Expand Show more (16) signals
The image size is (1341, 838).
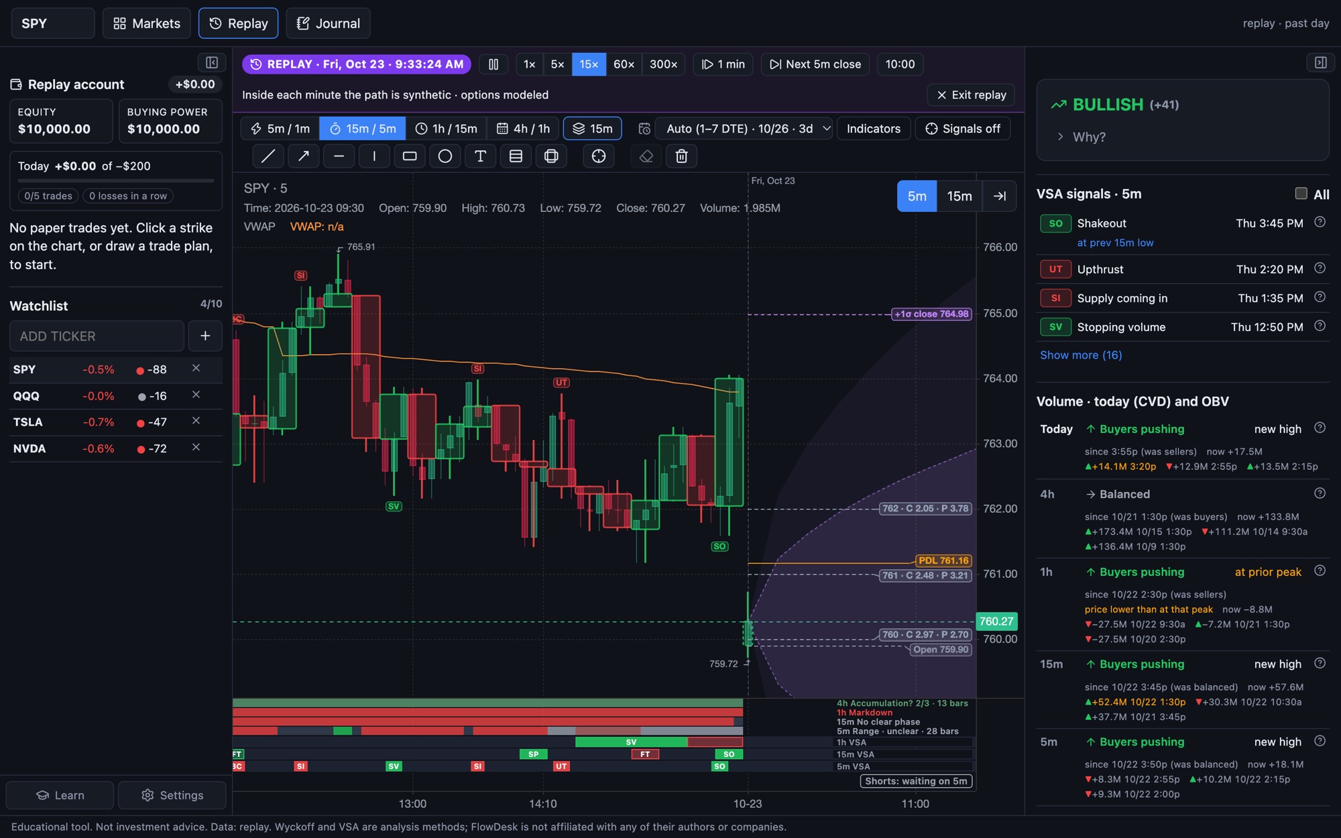pos(1081,355)
